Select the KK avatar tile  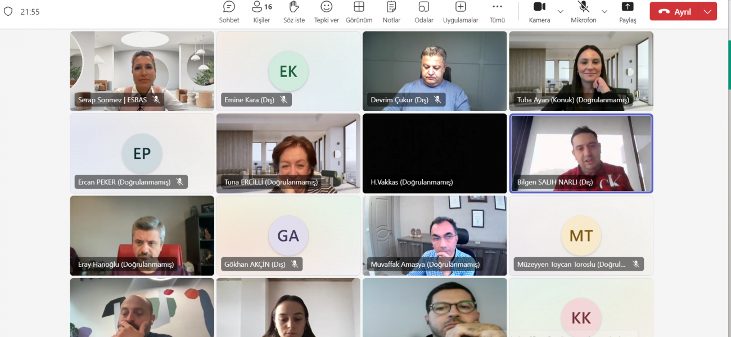coord(581,307)
